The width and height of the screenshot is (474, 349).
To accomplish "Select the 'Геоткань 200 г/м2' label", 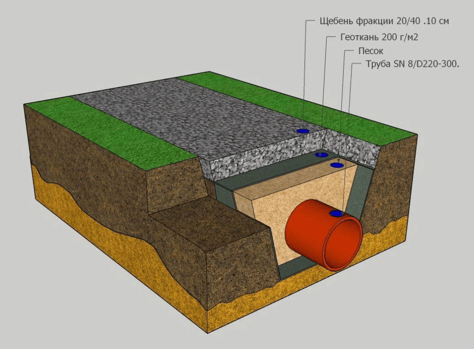I will tap(379, 38).
